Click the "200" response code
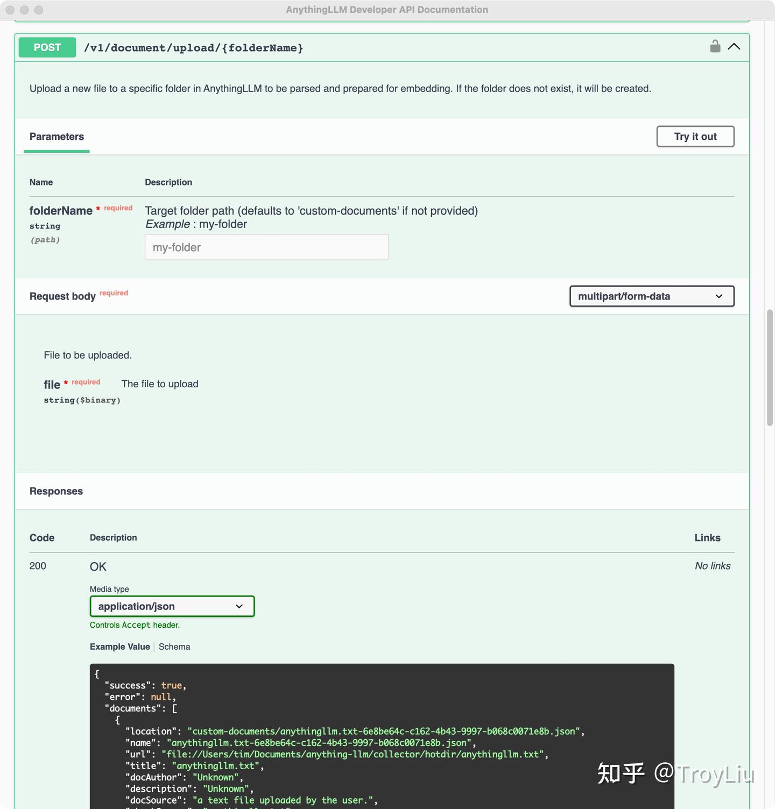This screenshot has width=775, height=809. (x=38, y=566)
